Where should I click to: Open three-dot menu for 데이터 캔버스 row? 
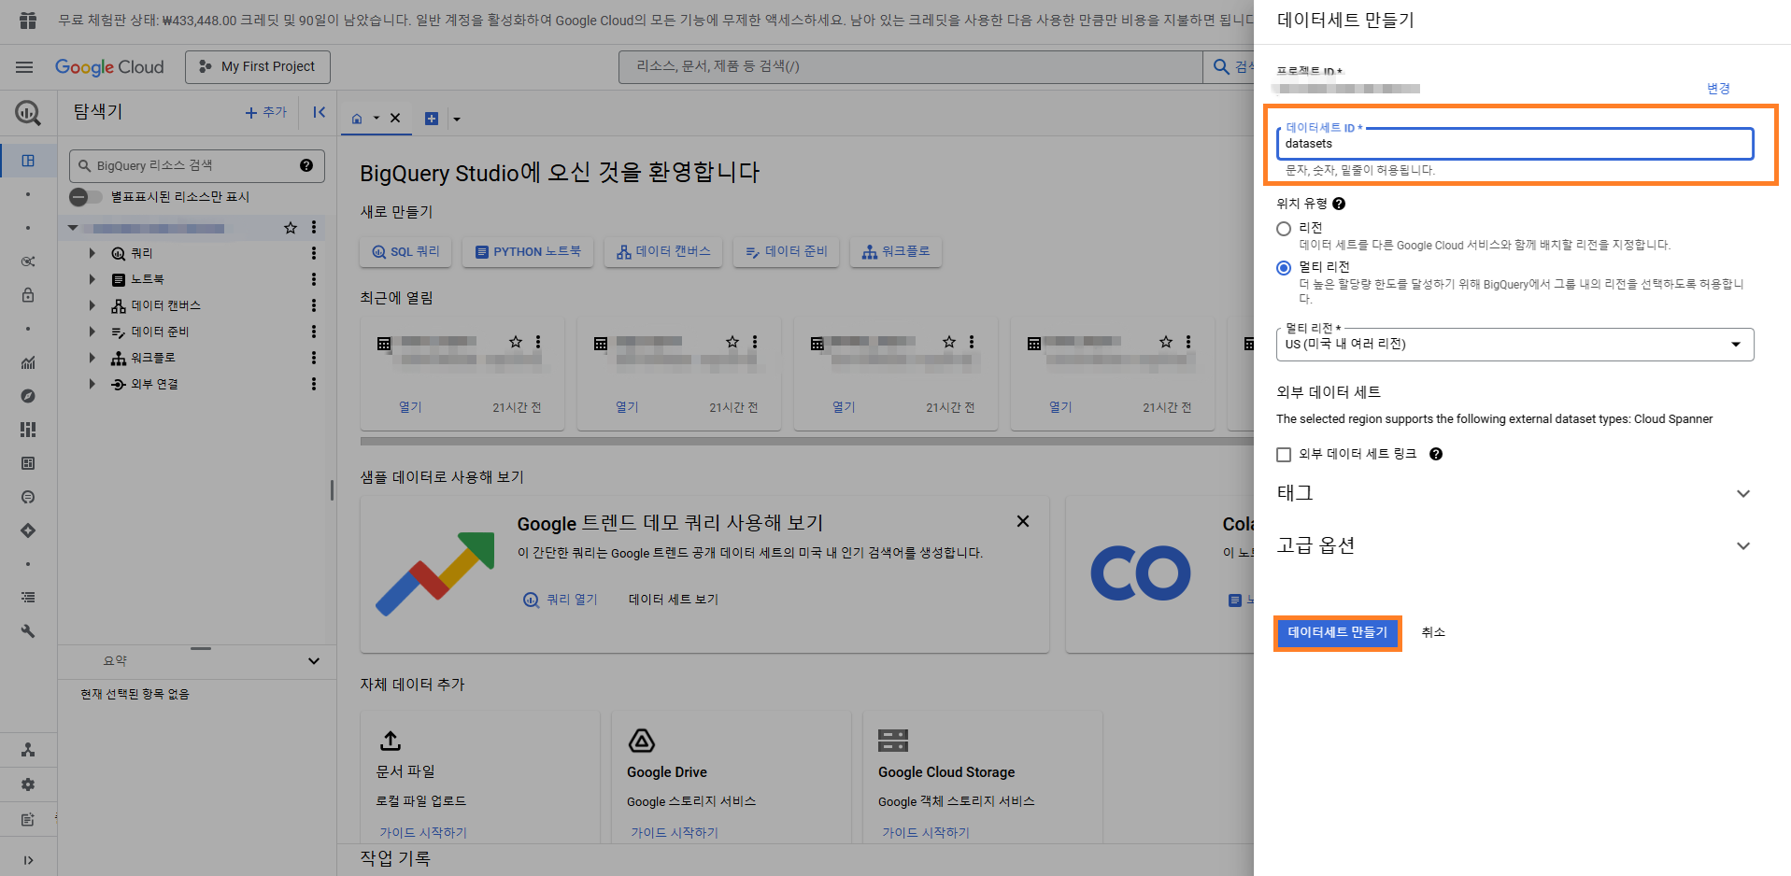tap(314, 305)
